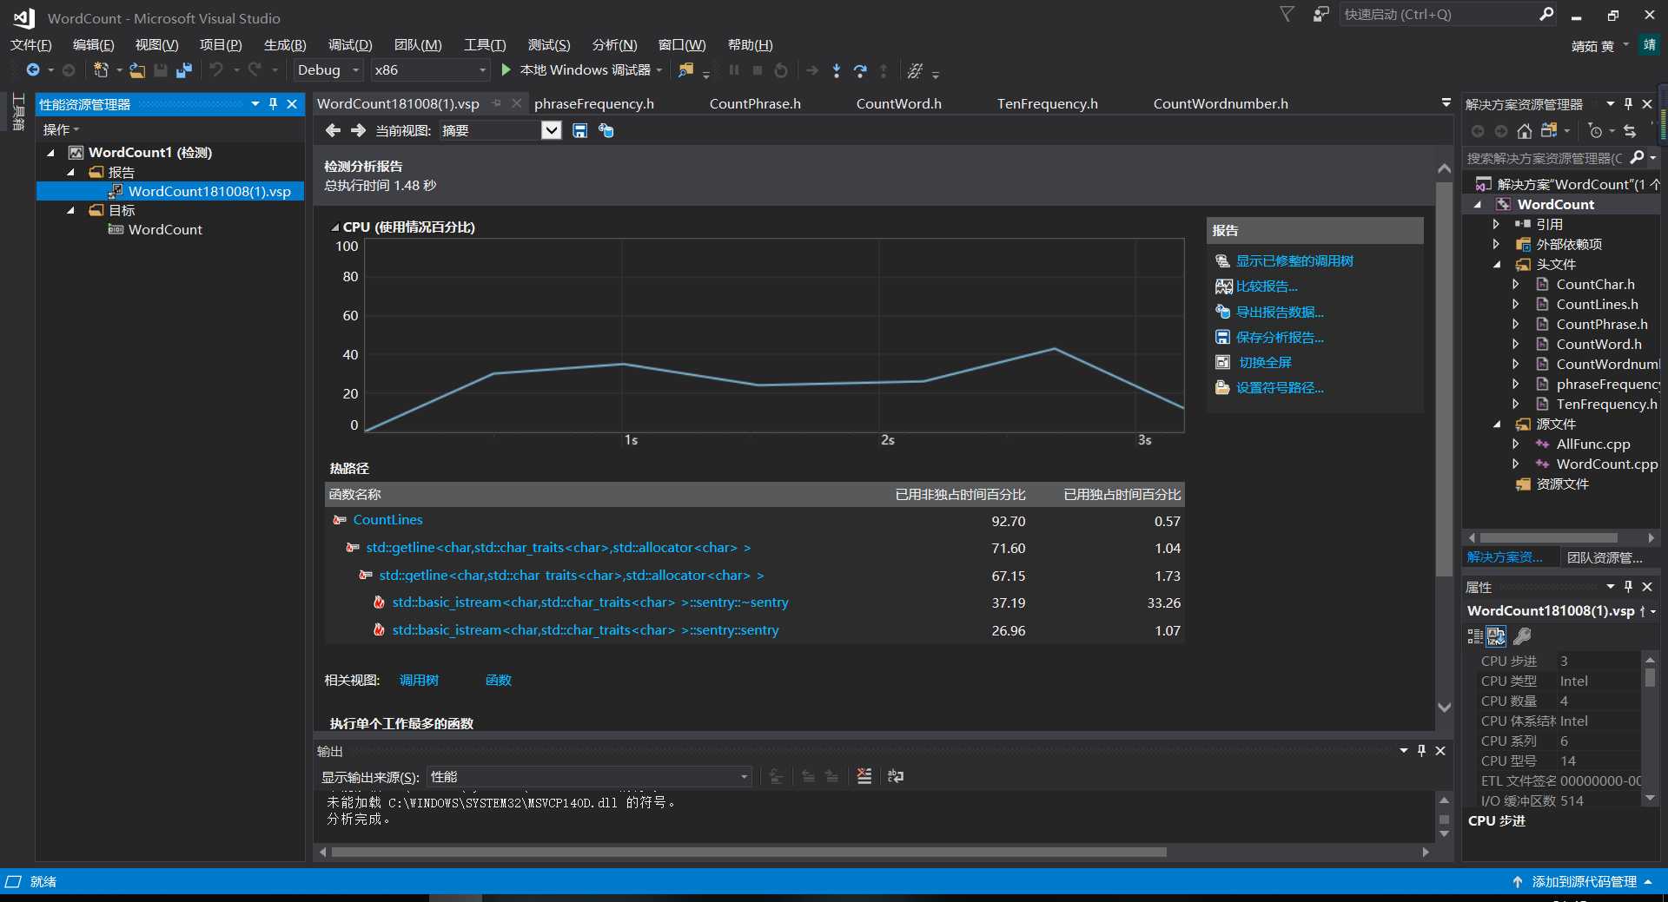Click the Navigate Backward toolbar icon
This screenshot has width=1668, height=902.
click(33, 70)
